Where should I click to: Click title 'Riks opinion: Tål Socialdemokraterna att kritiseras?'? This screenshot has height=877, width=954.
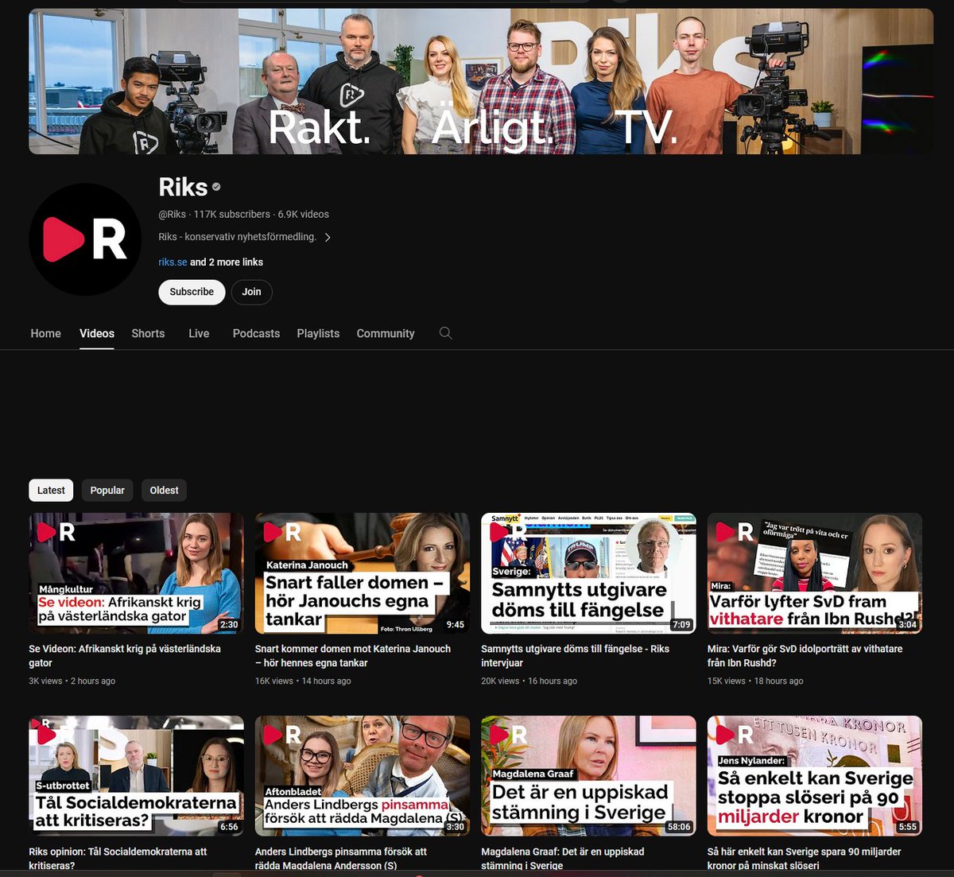tap(118, 859)
